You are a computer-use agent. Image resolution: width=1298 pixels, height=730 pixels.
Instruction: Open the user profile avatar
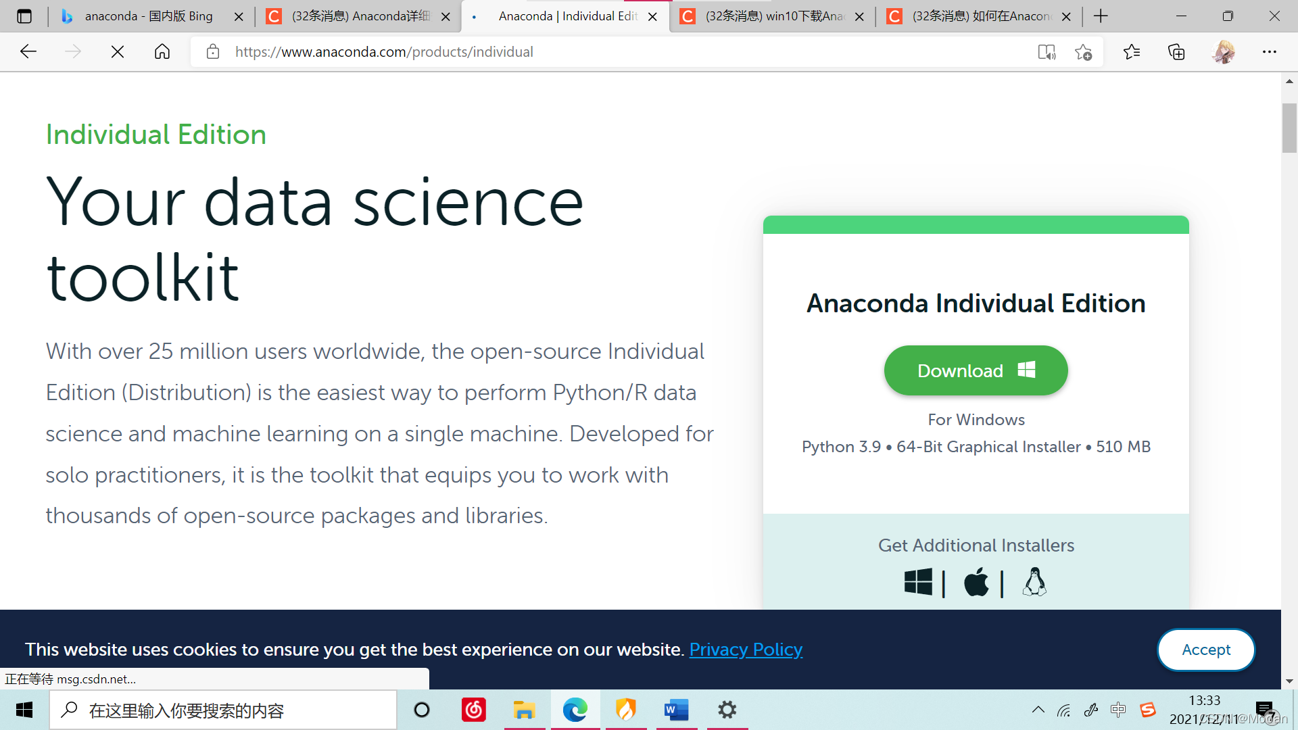[x=1224, y=51]
